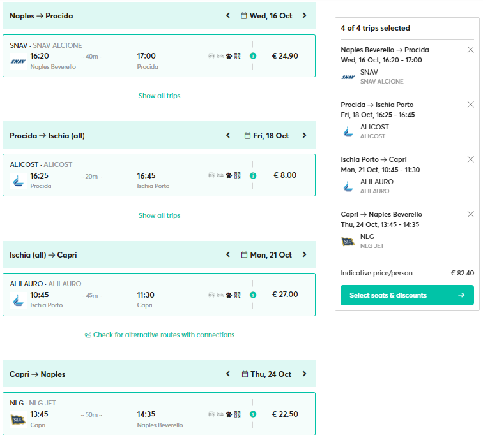
Task: Click the 16:20 Naples Beverello departure time
Action: tap(40, 56)
